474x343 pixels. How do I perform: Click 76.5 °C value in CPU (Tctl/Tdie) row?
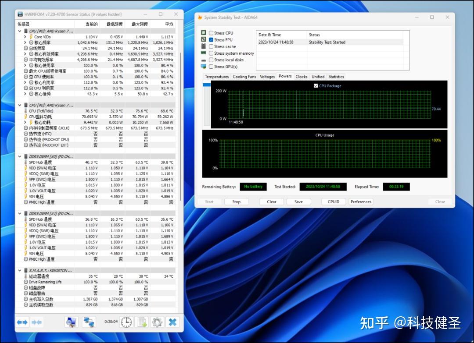91,111
